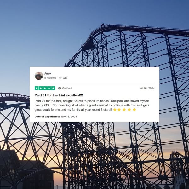Click the first green rating star
The width and height of the screenshot is (189, 189).
37,88
